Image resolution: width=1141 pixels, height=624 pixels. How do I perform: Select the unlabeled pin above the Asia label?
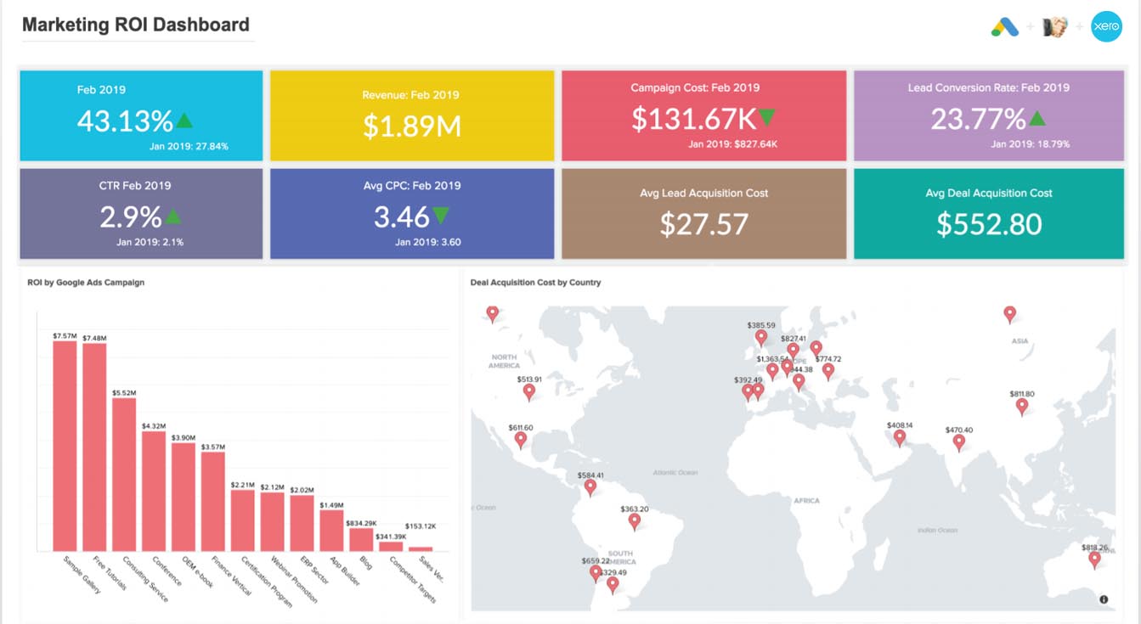click(1009, 314)
